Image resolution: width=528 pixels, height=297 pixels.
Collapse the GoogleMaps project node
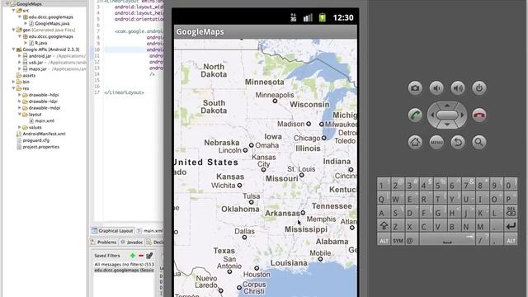(x=7, y=4)
